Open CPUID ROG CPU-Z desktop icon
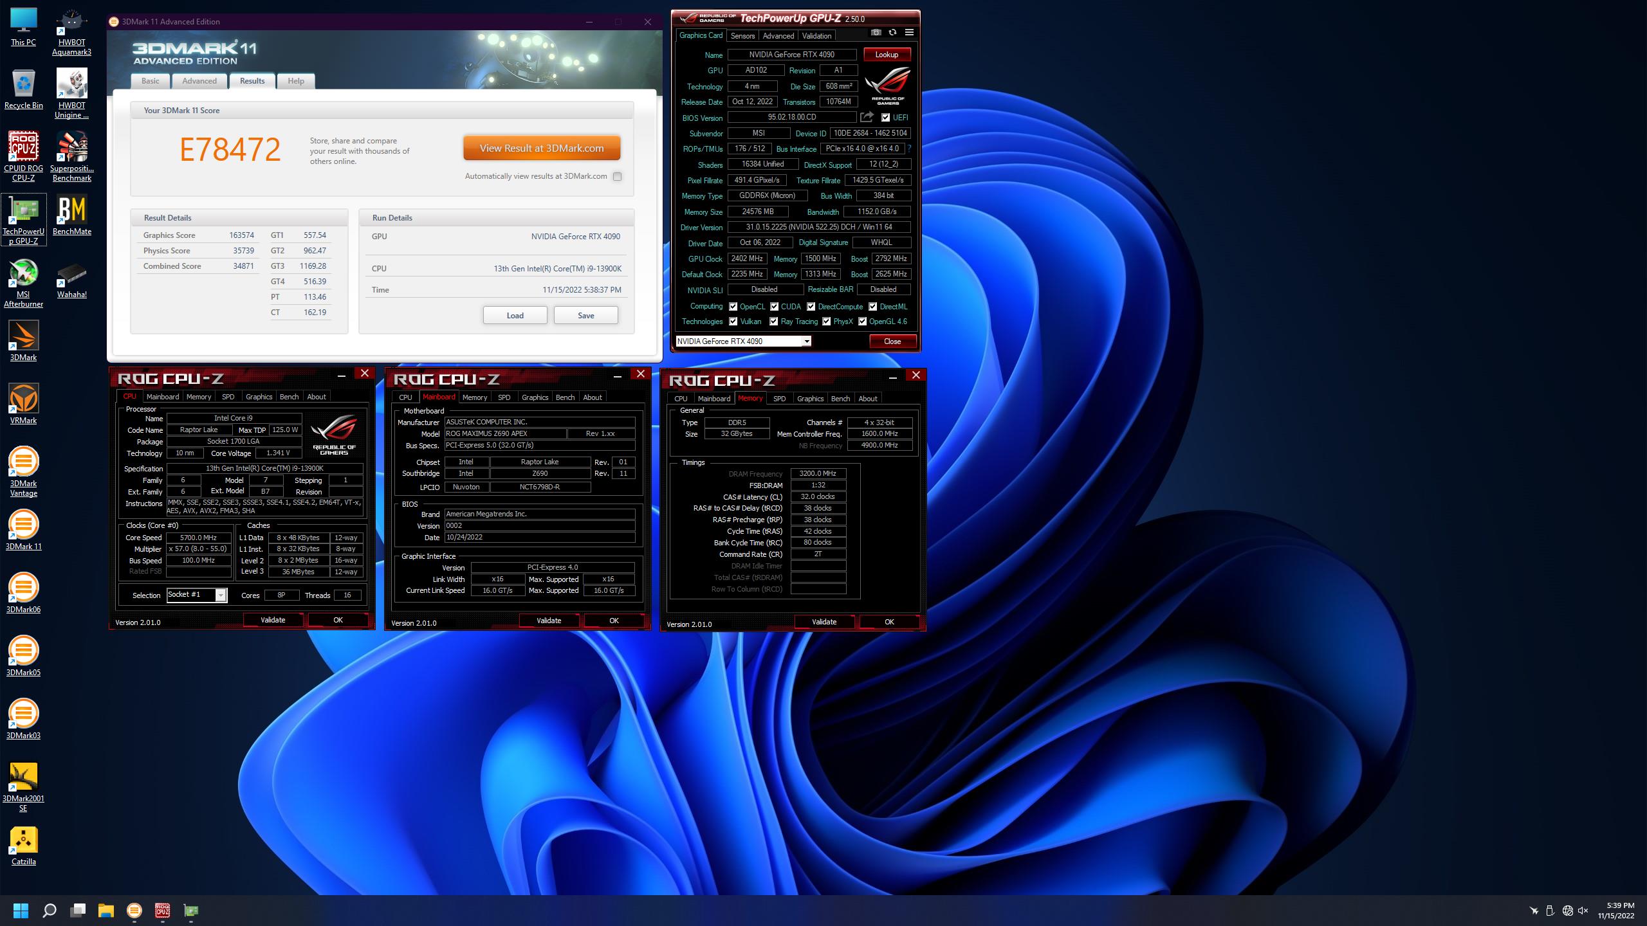 (x=24, y=157)
